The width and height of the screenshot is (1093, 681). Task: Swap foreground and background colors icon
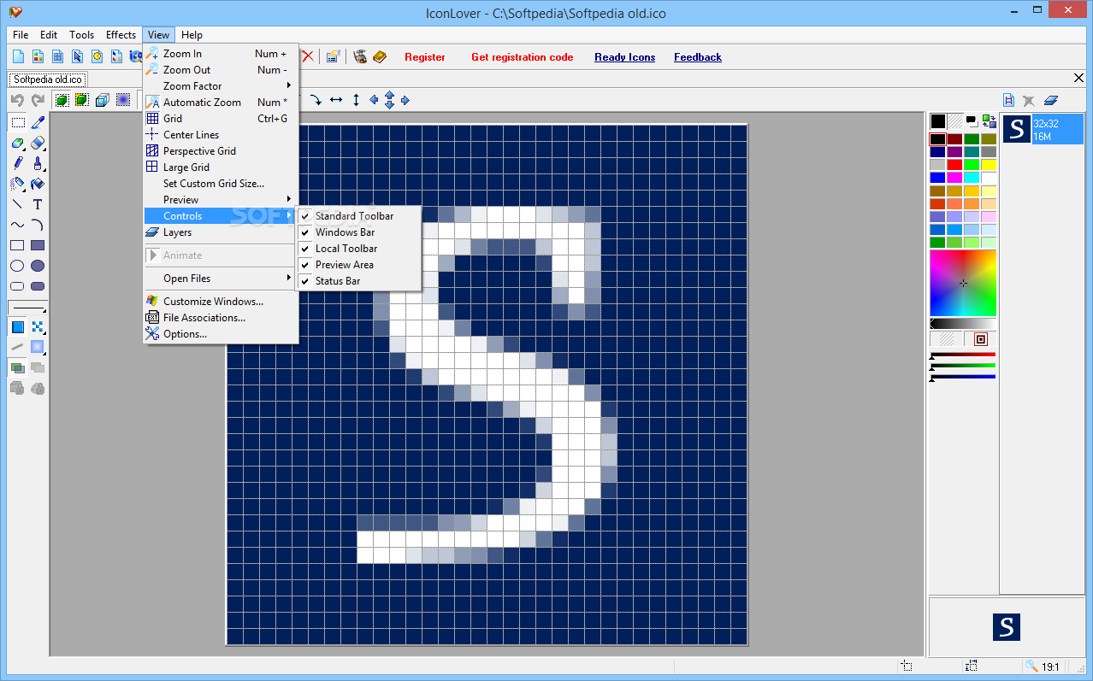(x=990, y=121)
